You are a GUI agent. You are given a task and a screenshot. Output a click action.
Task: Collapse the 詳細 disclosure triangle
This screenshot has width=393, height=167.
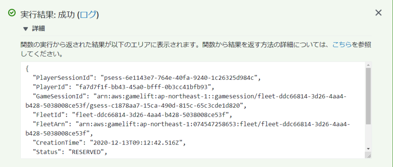(25, 29)
